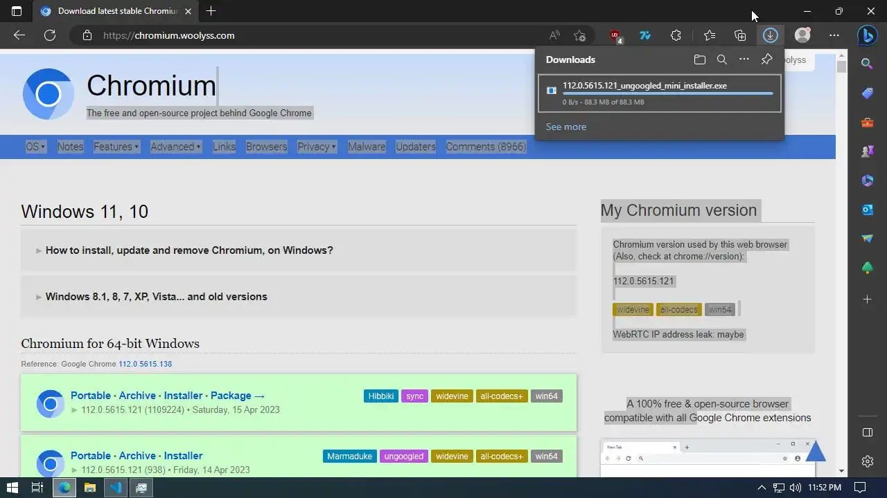Expand Windows 8.1, 8, 7 old versions section
This screenshot has width=887, height=498.
click(299, 297)
